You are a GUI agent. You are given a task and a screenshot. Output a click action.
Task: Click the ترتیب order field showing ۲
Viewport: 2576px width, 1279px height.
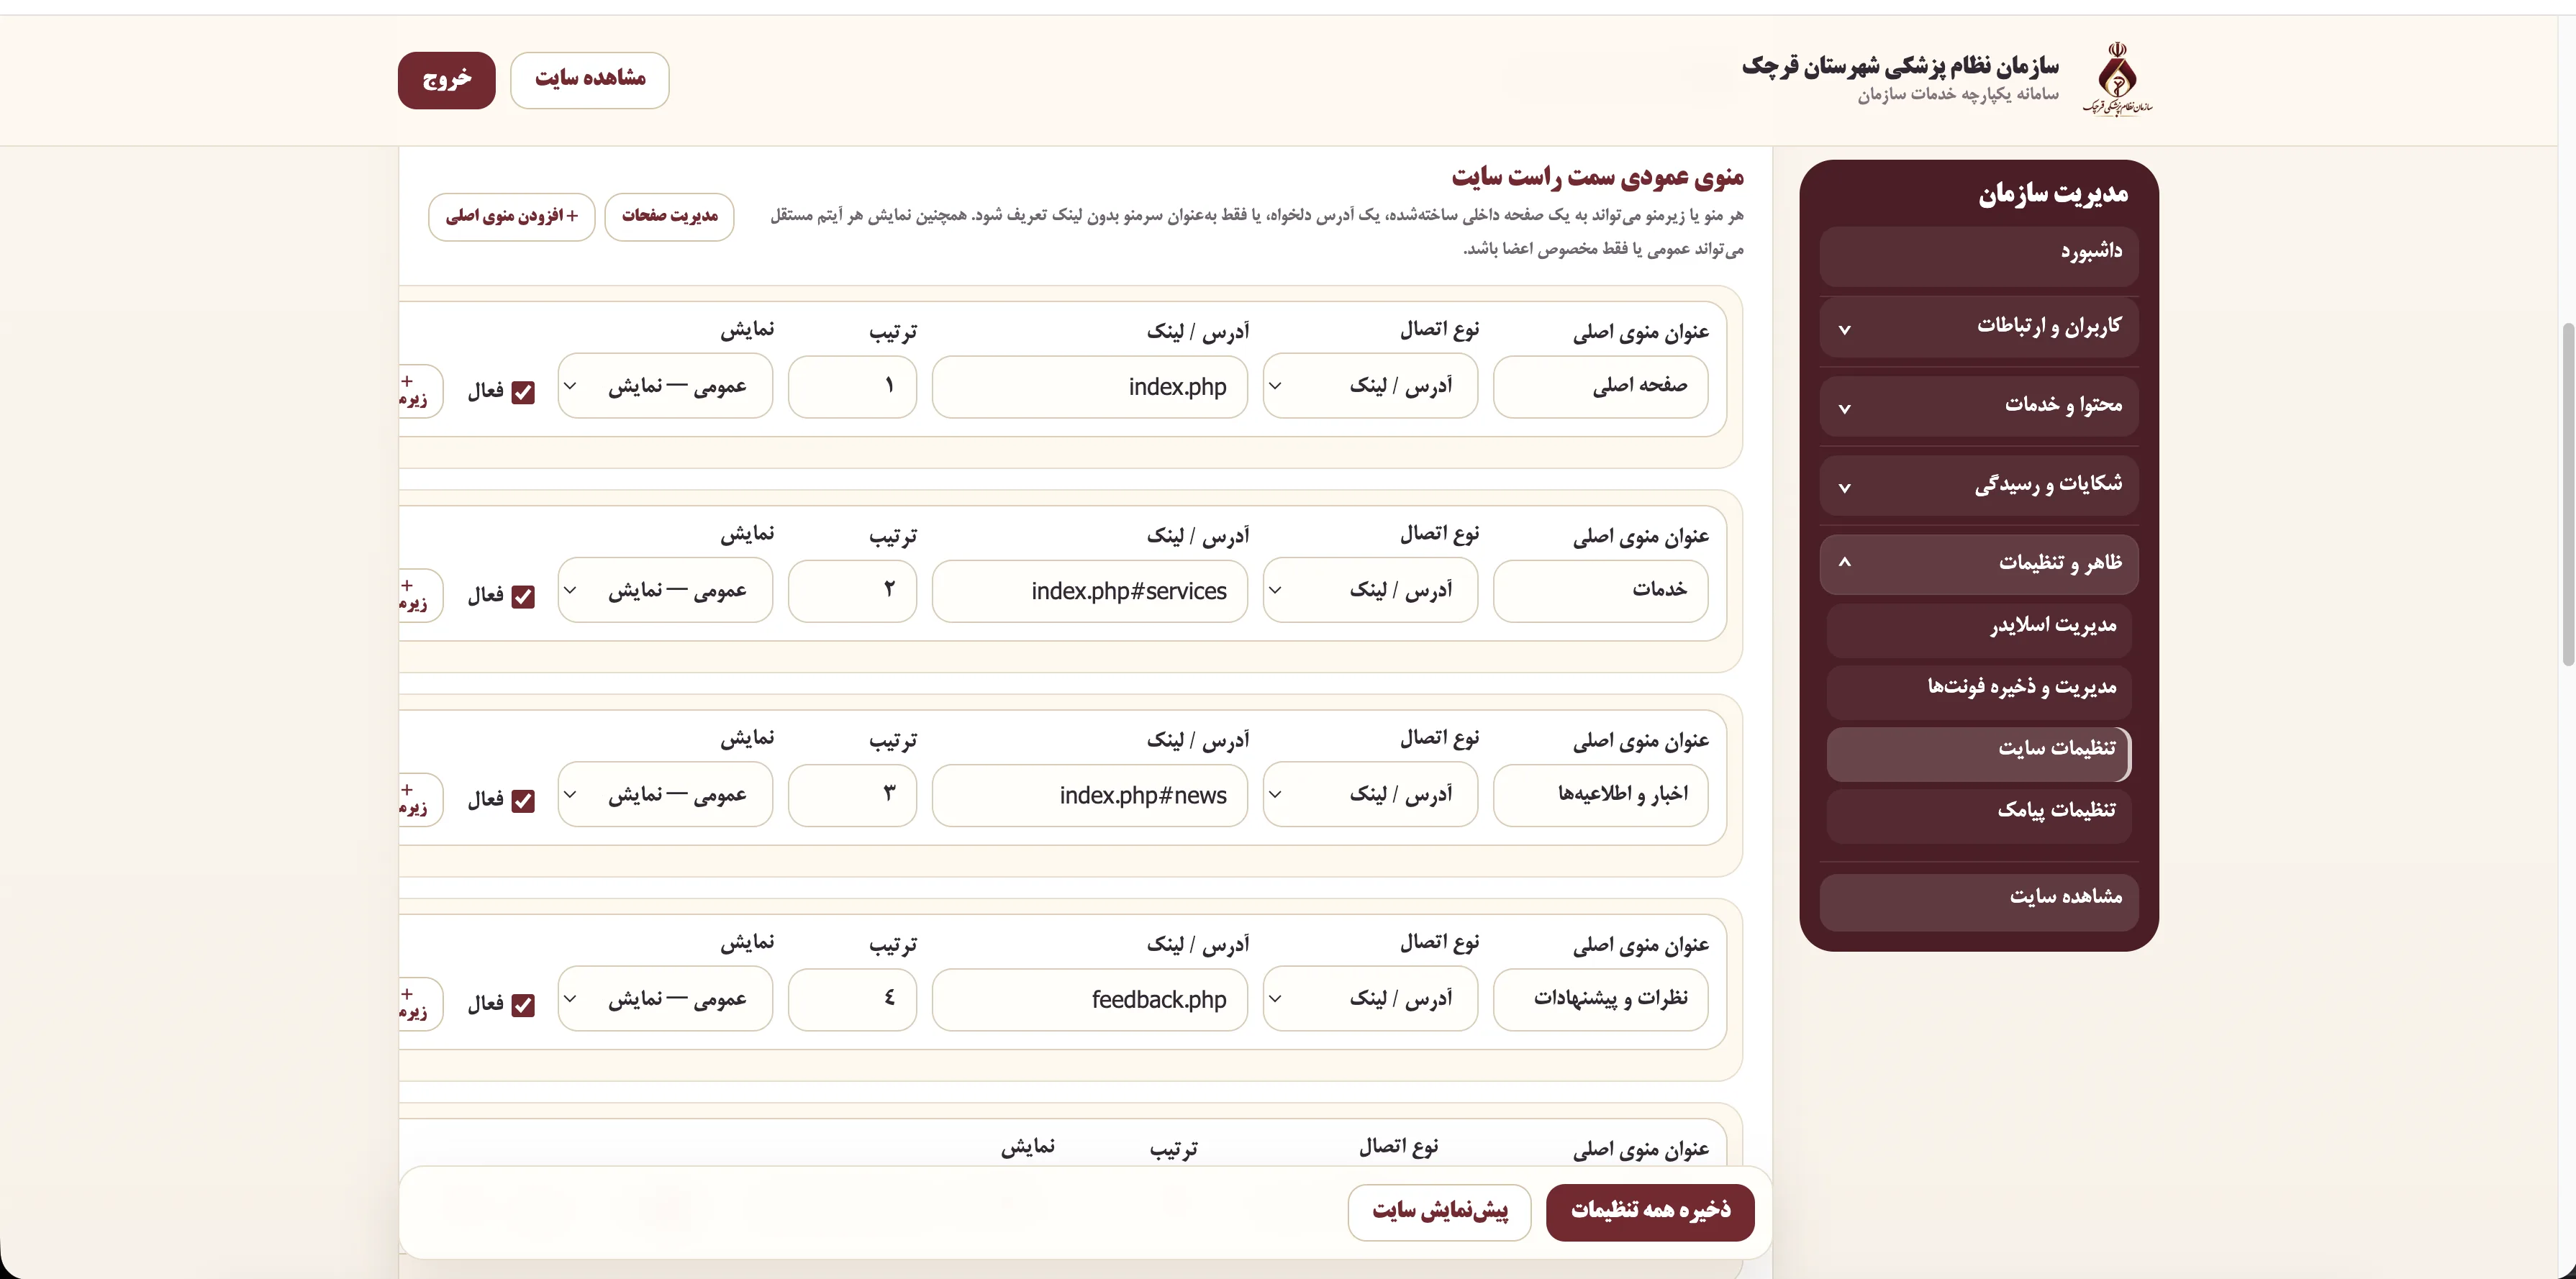852,590
